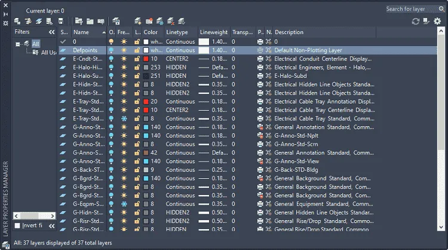
Task: Click the Refresh layers icon
Action: 415,21
